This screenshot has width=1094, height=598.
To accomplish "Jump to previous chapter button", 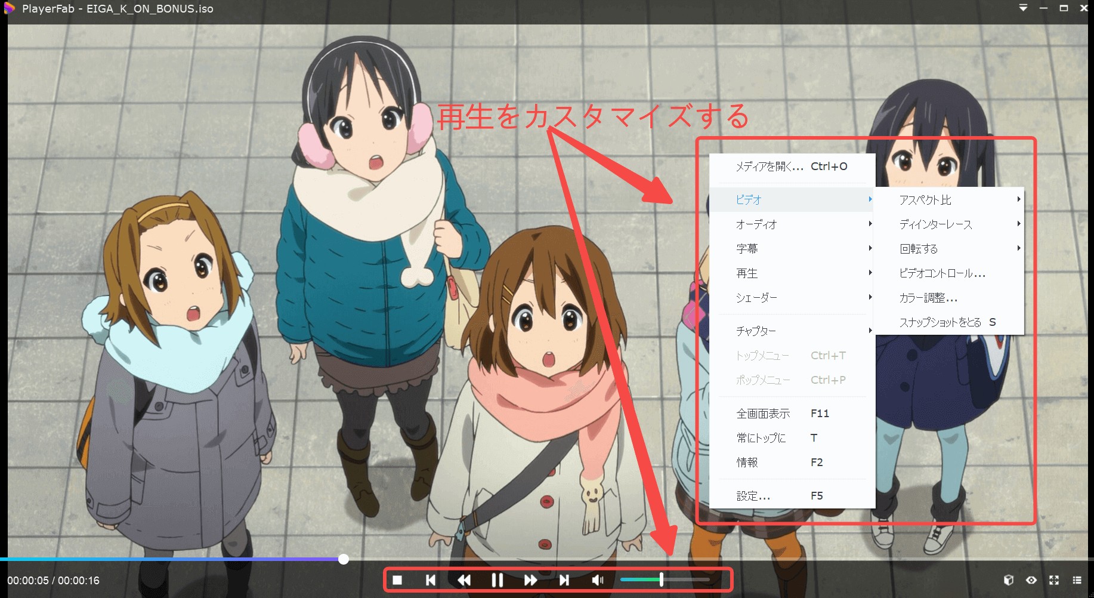I will (x=431, y=580).
